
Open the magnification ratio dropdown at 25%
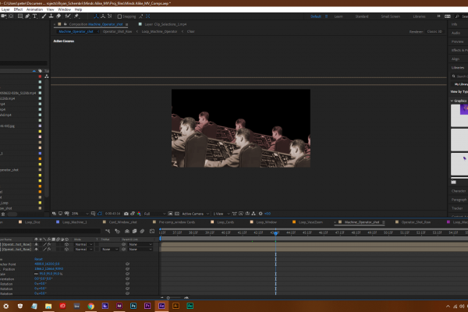(80, 214)
